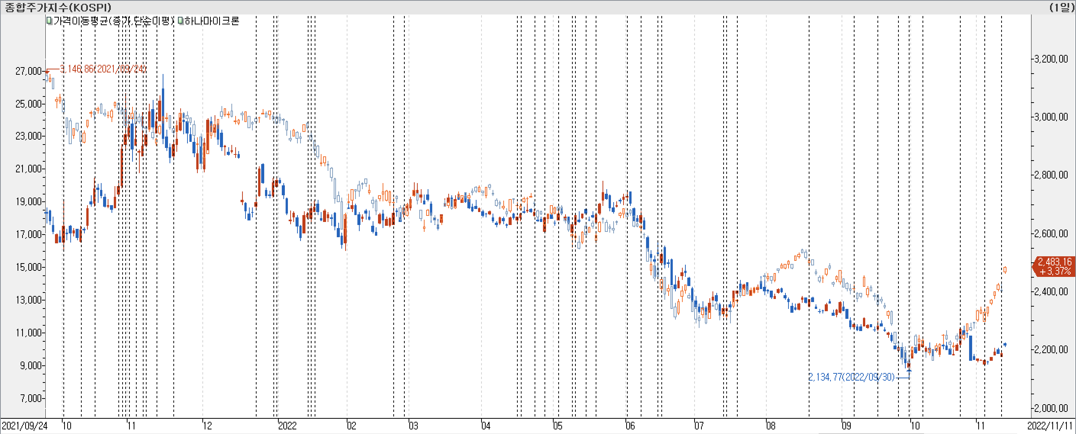Click the 종합주가지수(KOSPI) chart title
This screenshot has height=434, width=1076.
pos(58,7)
